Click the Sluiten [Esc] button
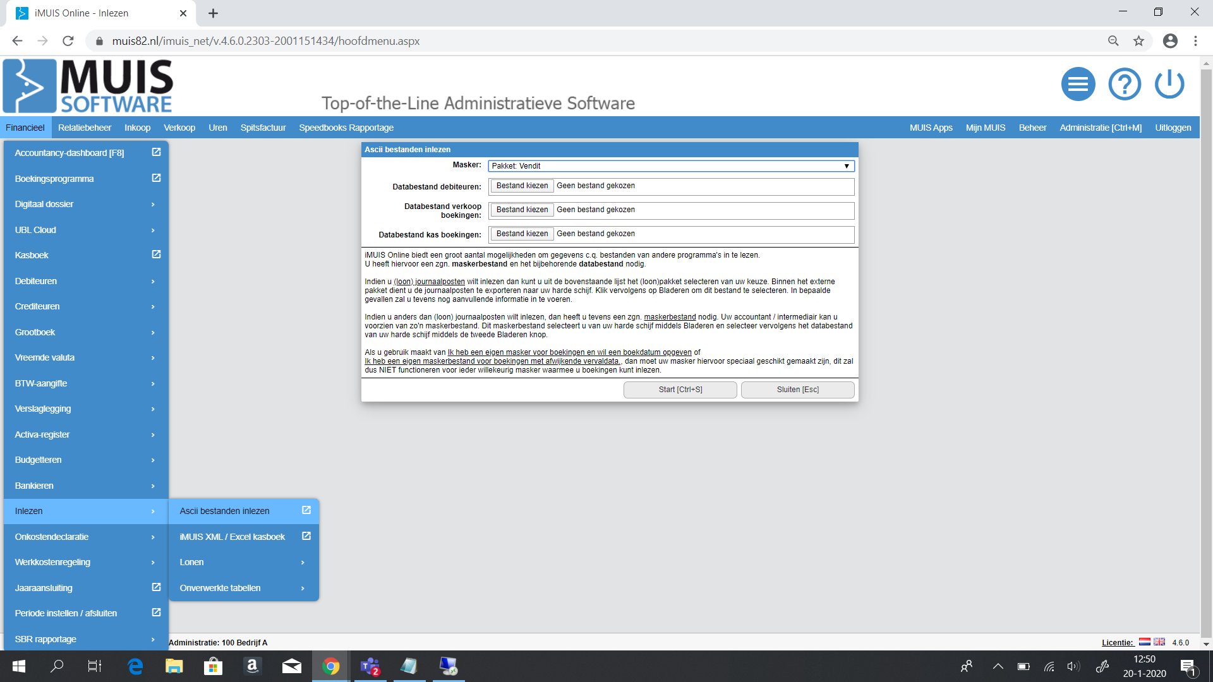Image resolution: width=1213 pixels, height=682 pixels. pyautogui.click(x=797, y=390)
